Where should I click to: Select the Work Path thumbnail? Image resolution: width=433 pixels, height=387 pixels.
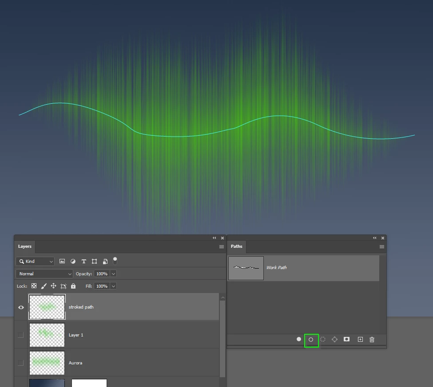click(x=246, y=268)
